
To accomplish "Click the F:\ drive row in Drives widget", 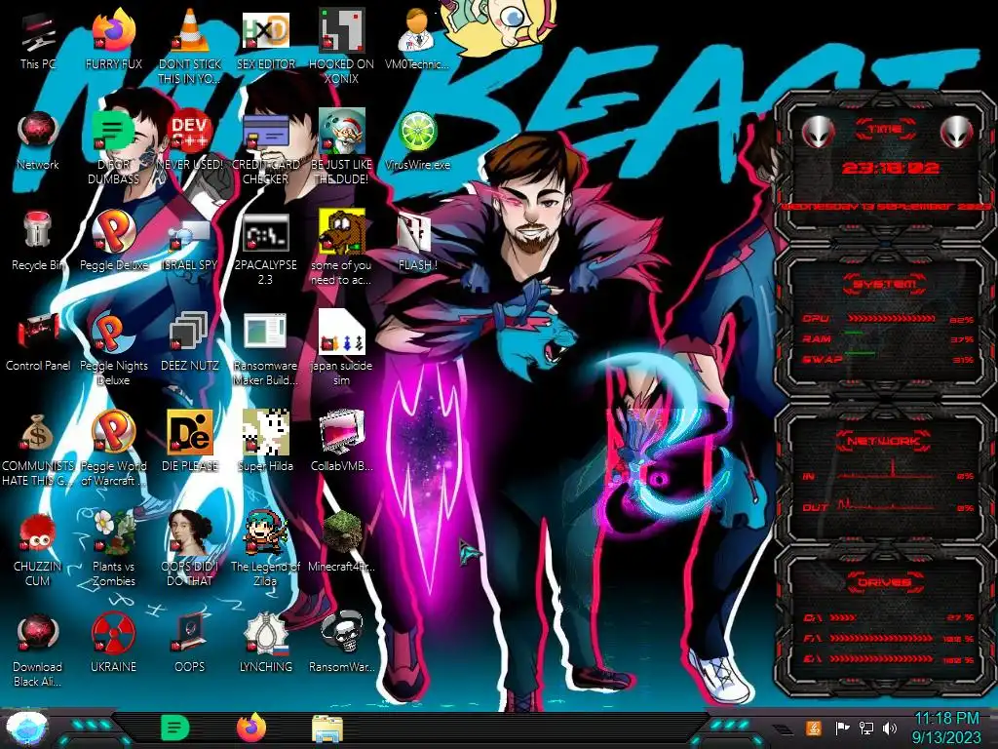I will point(889,638).
